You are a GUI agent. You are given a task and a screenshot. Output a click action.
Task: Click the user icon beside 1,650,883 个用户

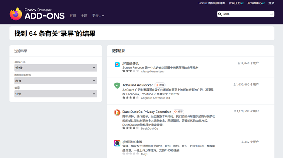pyautogui.click(x=234, y=84)
